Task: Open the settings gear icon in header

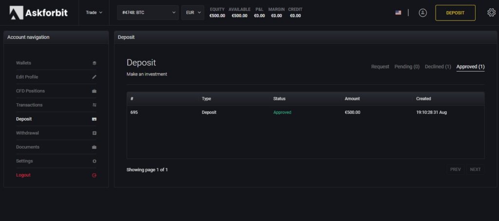Action: point(491,13)
